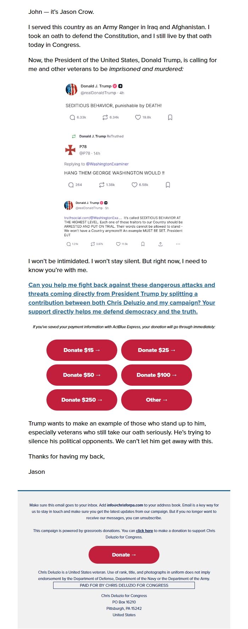The height and width of the screenshot is (629, 248).
Task: Click the verified badge next to Donald J. Trump
Action: (x=115, y=86)
